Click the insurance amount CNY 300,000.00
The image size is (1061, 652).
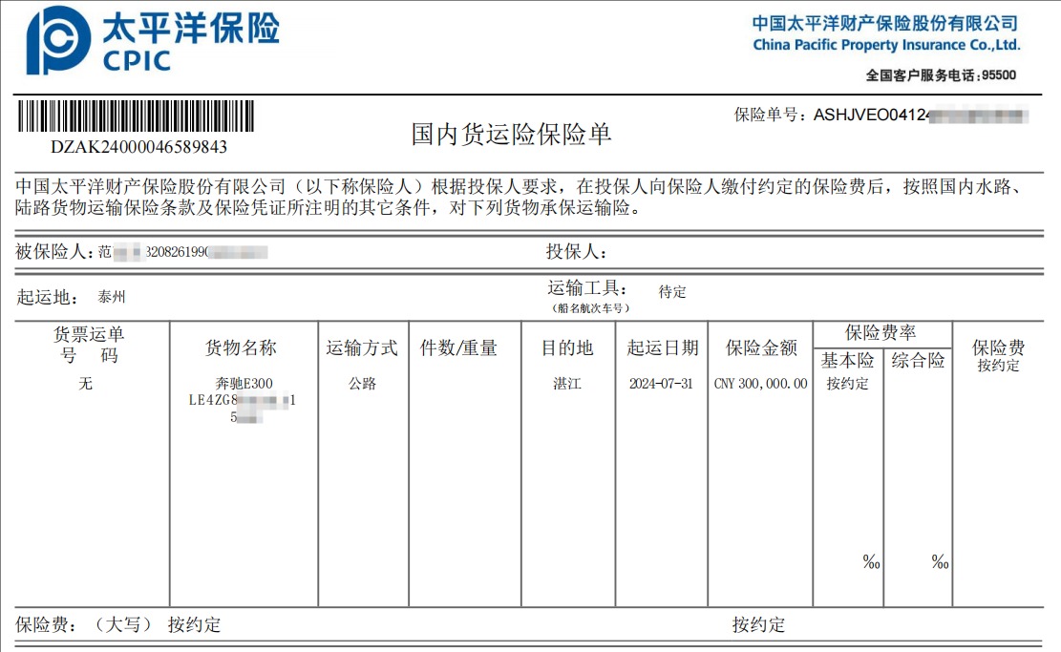click(760, 381)
